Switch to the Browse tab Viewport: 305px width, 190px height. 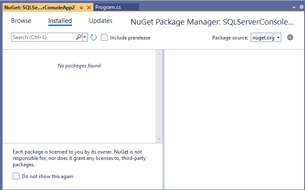click(x=21, y=21)
